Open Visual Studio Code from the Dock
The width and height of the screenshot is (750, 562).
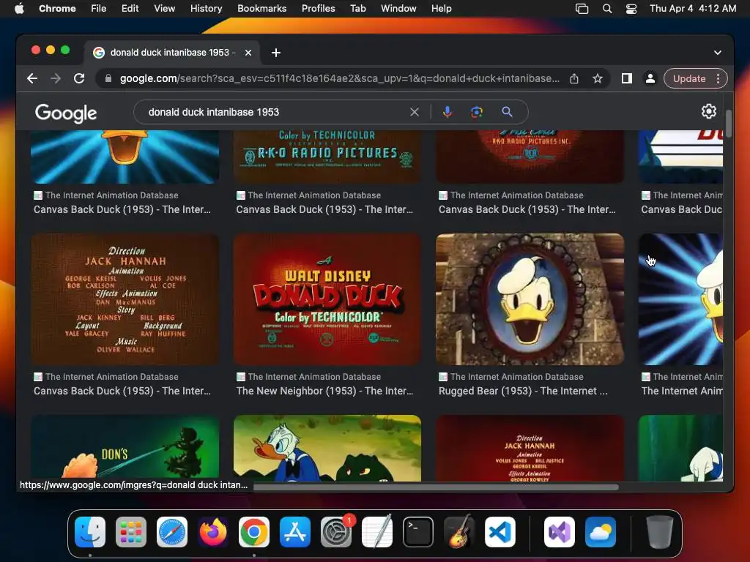500,532
